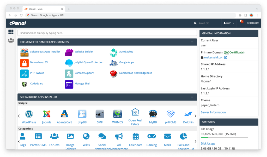Open the Server Information link
The width and height of the screenshot is (267, 157).
[213, 112]
